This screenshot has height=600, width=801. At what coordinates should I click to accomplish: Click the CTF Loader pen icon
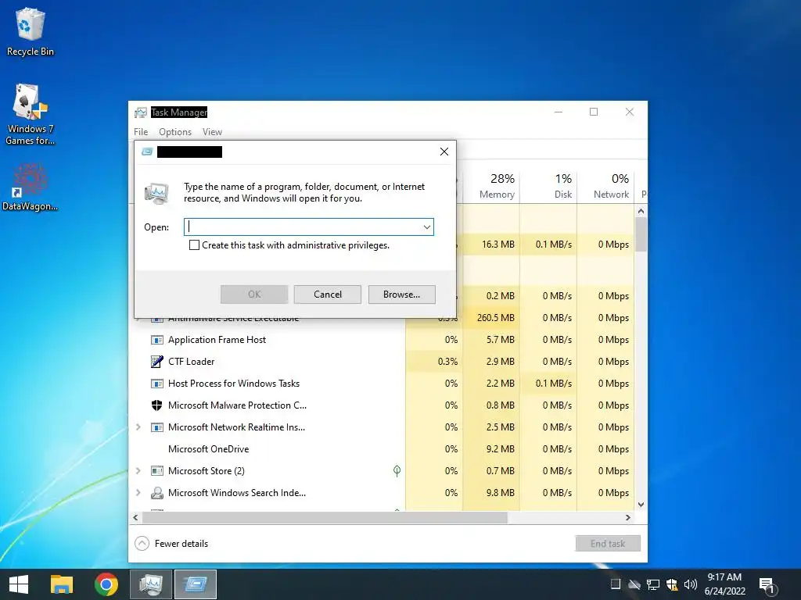[156, 362]
